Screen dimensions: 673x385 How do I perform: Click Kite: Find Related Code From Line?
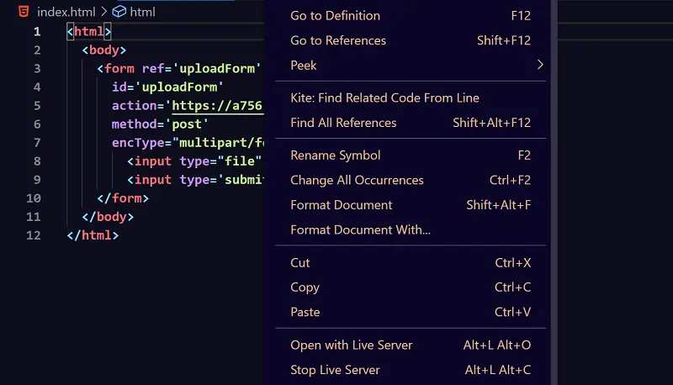click(x=384, y=98)
